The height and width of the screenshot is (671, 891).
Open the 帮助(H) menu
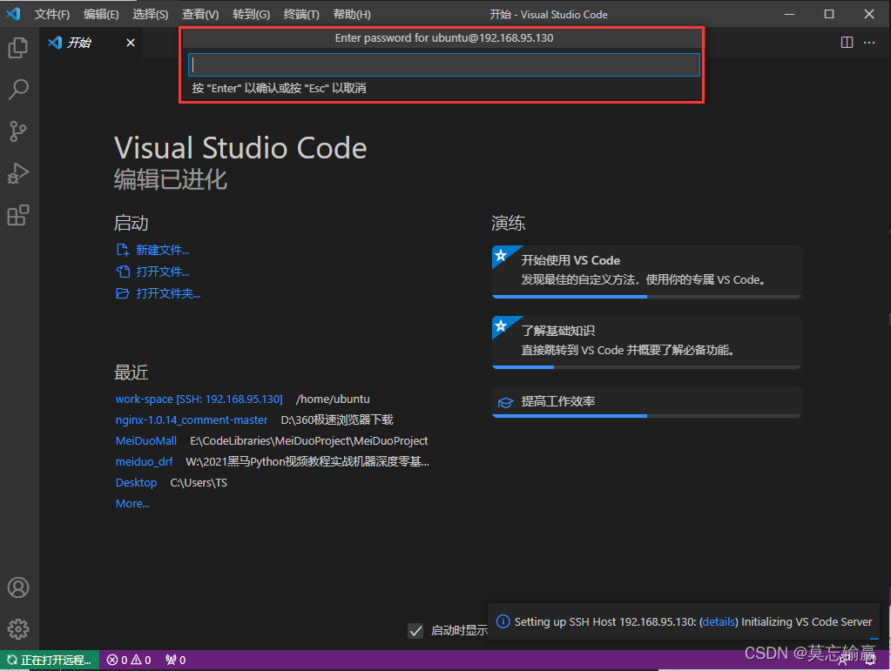coord(352,14)
